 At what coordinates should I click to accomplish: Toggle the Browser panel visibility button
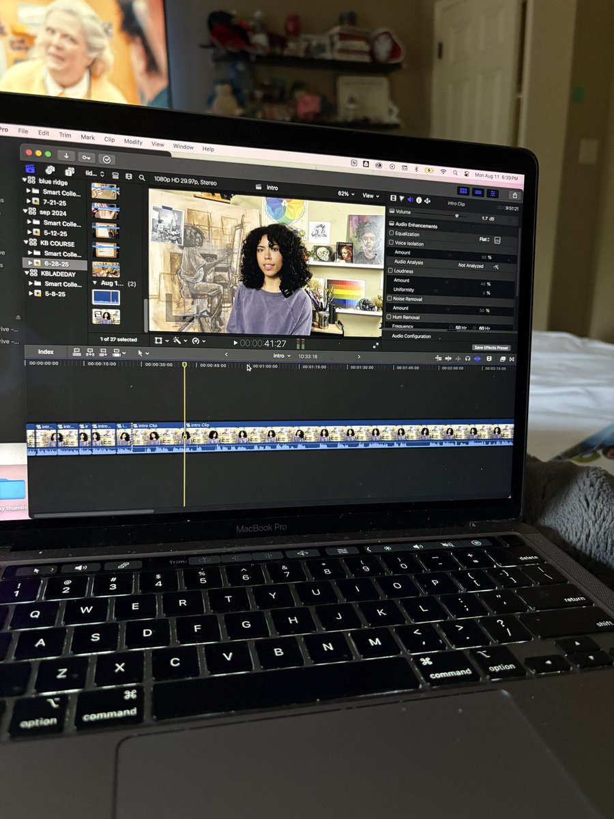pyautogui.click(x=464, y=192)
